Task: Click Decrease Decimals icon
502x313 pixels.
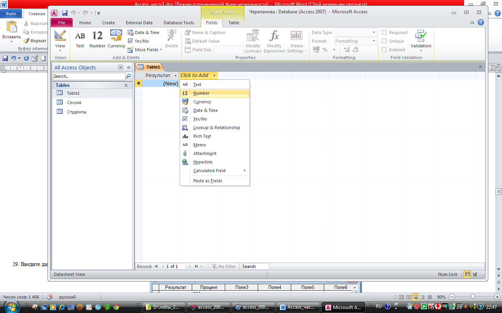Action: [355, 50]
